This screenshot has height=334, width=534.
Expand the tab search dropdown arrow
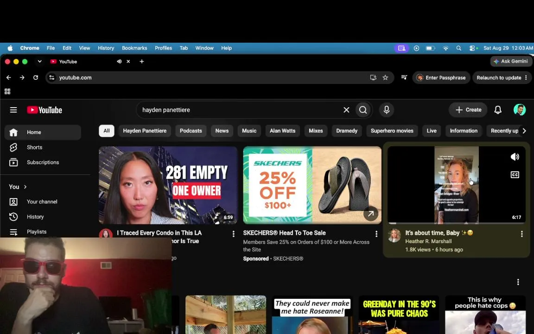tap(39, 61)
